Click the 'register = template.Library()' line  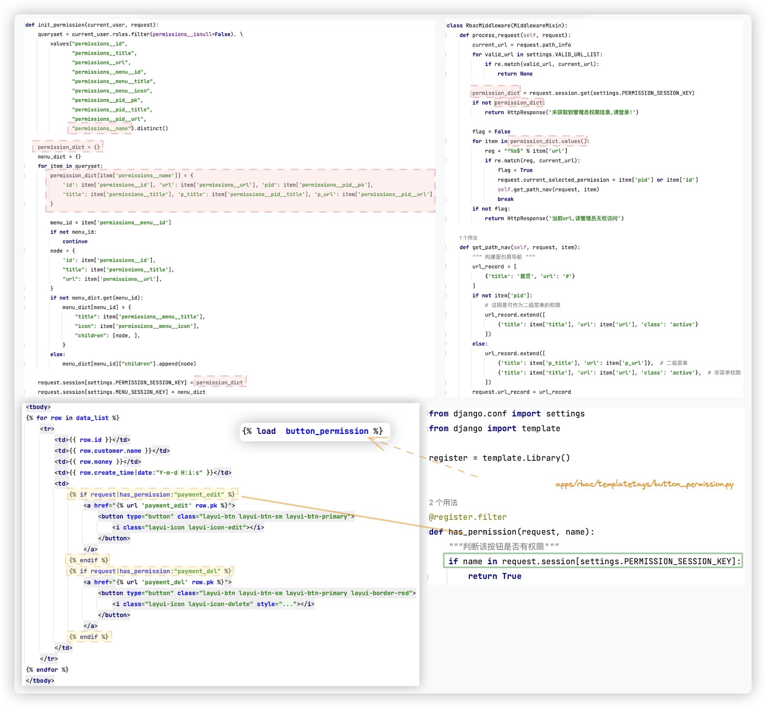tap(499, 458)
